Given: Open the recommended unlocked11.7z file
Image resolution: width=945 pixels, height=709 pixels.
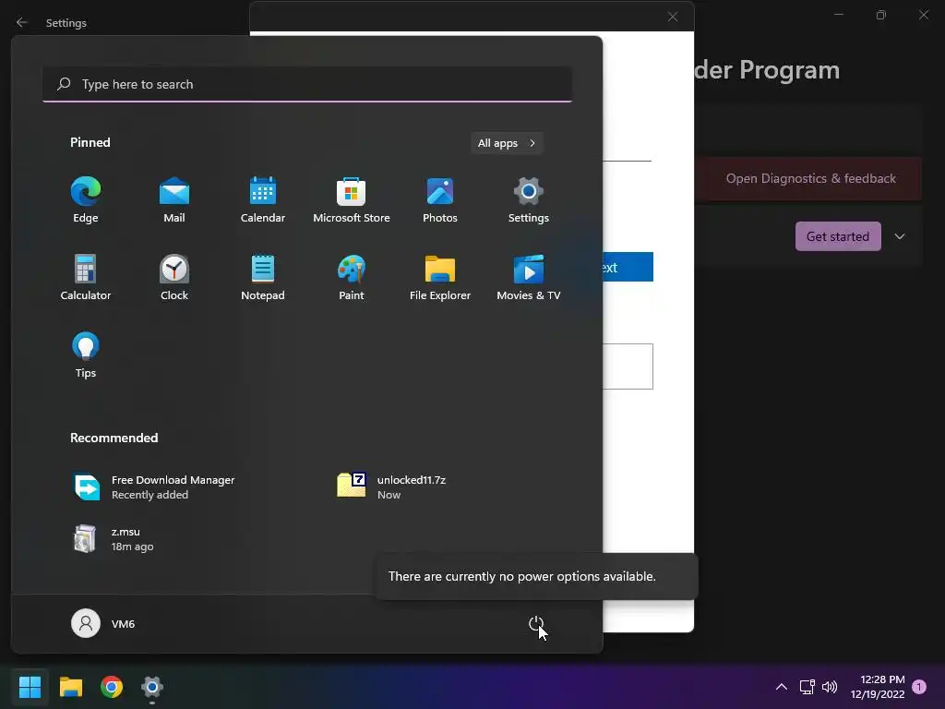Looking at the screenshot, I should pyautogui.click(x=391, y=487).
